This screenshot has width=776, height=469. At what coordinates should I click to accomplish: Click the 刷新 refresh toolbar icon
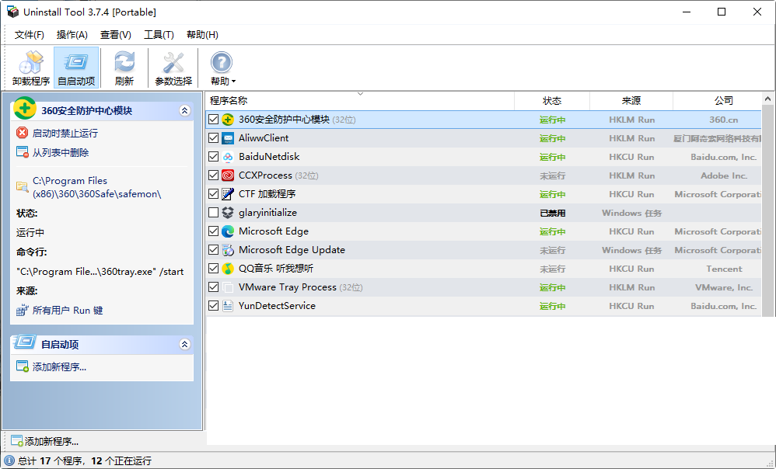[x=124, y=63]
